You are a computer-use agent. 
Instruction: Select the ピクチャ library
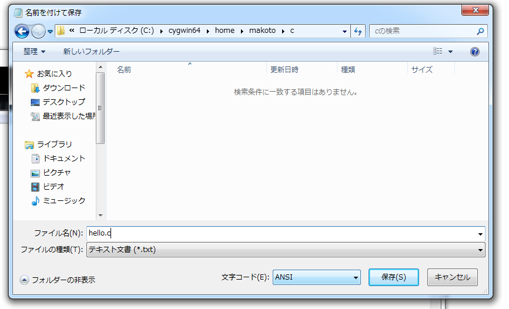[x=56, y=173]
